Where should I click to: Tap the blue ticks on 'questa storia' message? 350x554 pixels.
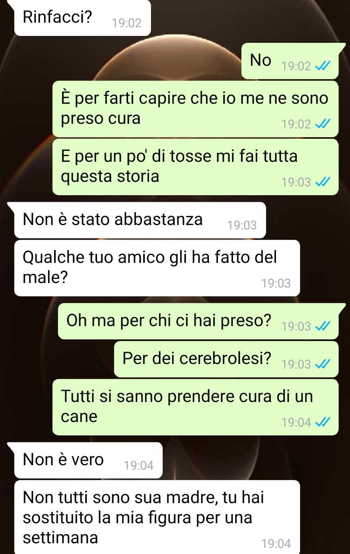pos(323,183)
